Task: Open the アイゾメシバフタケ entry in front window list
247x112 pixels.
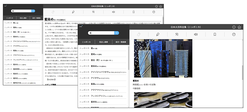Action: [x=103, y=72]
